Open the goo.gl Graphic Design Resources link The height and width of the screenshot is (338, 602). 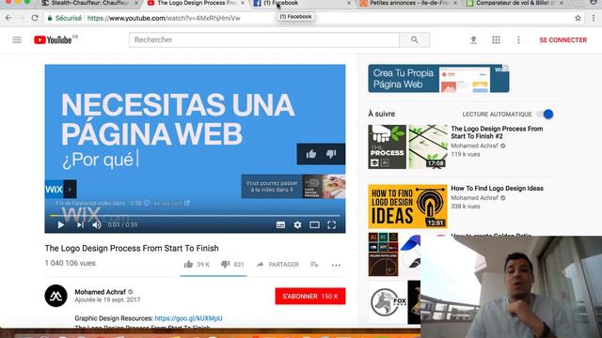coord(188,318)
